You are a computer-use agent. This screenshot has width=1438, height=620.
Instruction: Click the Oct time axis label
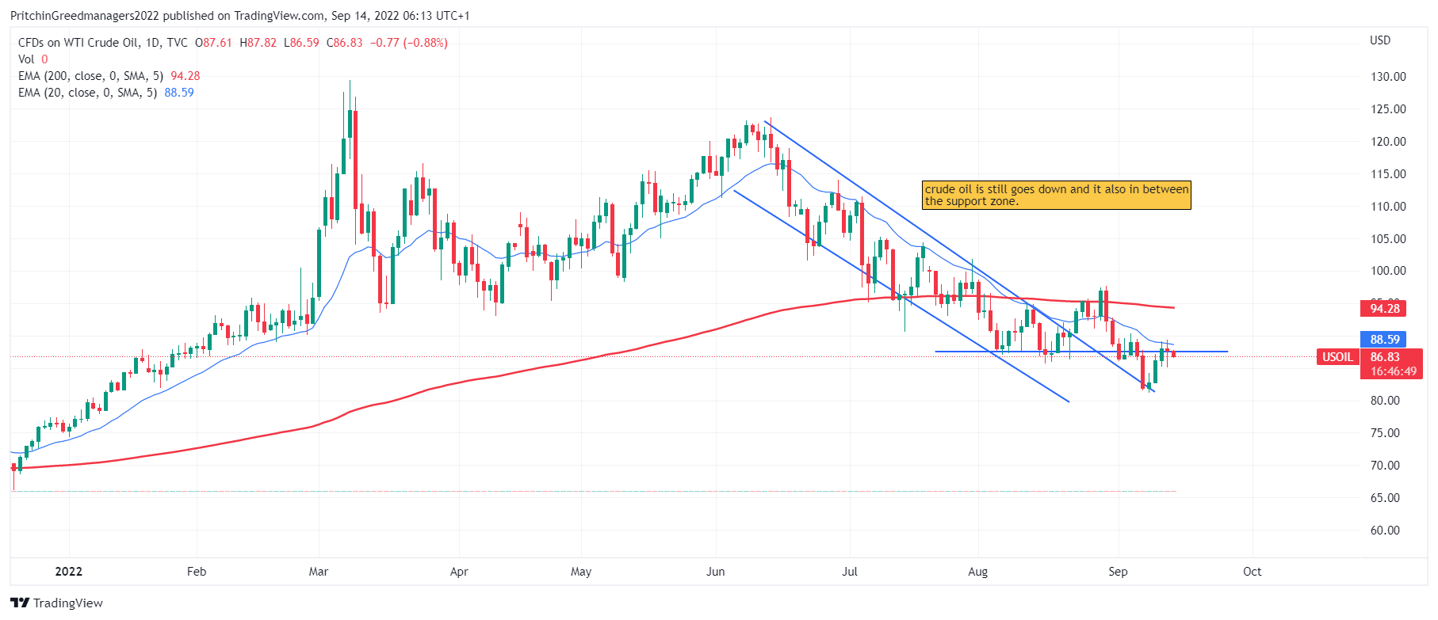pos(1253,572)
